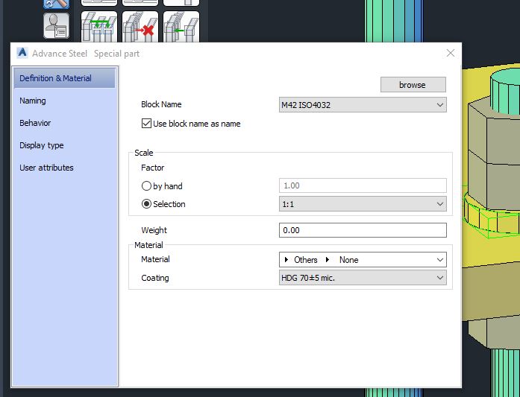Click the browse button
Viewport: 520px width, 397px height.
(x=413, y=85)
